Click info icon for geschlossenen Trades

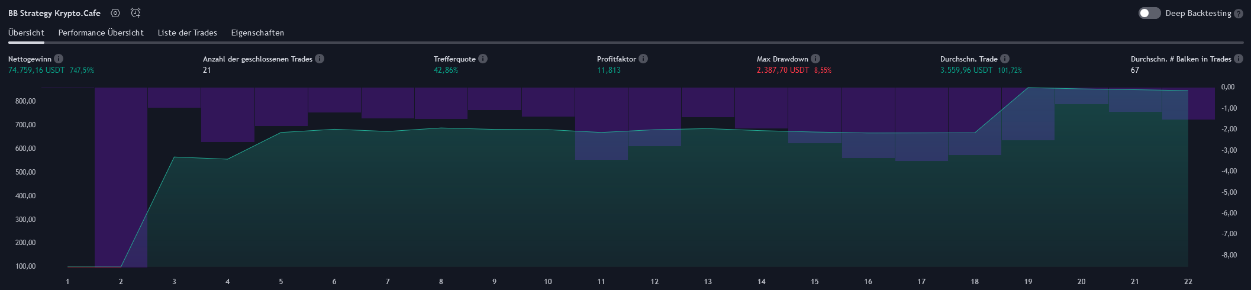tap(320, 59)
